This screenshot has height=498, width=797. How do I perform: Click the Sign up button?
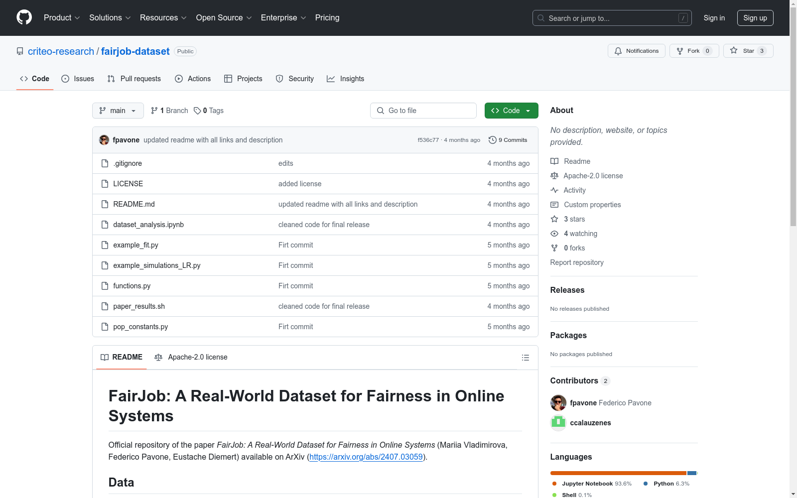[x=755, y=18]
